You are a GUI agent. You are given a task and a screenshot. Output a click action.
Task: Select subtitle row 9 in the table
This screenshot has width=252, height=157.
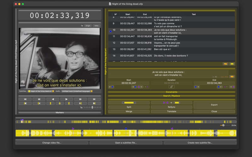click(x=171, y=25)
